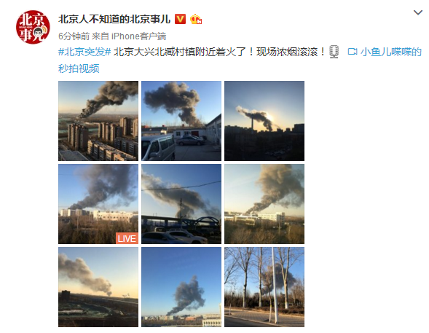This screenshot has width=429, height=333.
Task: Click the orange V verified badge
Action: pyautogui.click(x=180, y=20)
